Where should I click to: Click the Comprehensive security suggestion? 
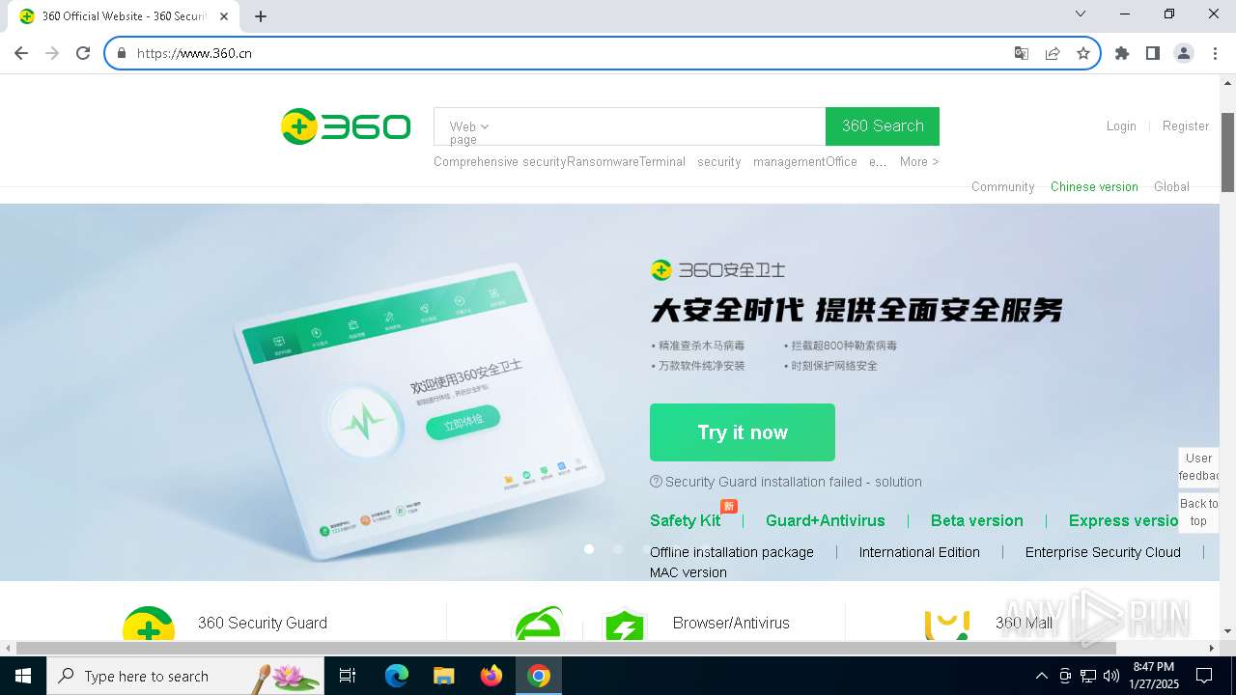point(500,161)
